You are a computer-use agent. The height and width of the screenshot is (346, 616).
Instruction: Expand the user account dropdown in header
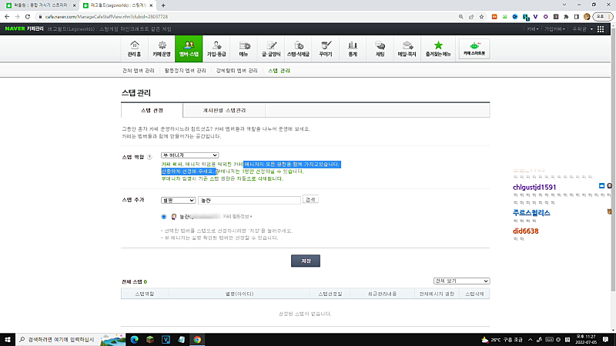pyautogui.click(x=582, y=29)
